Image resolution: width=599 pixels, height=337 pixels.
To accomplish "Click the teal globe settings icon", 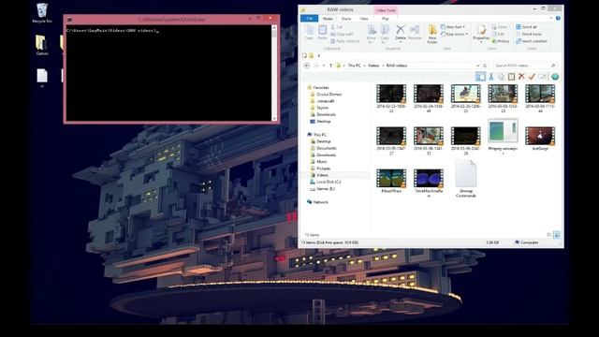I will tap(555, 77).
